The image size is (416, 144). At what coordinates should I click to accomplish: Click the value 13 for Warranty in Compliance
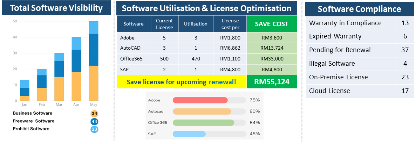click(x=405, y=23)
